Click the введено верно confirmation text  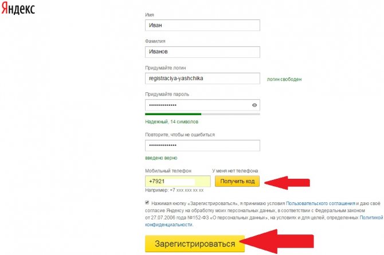tap(161, 158)
